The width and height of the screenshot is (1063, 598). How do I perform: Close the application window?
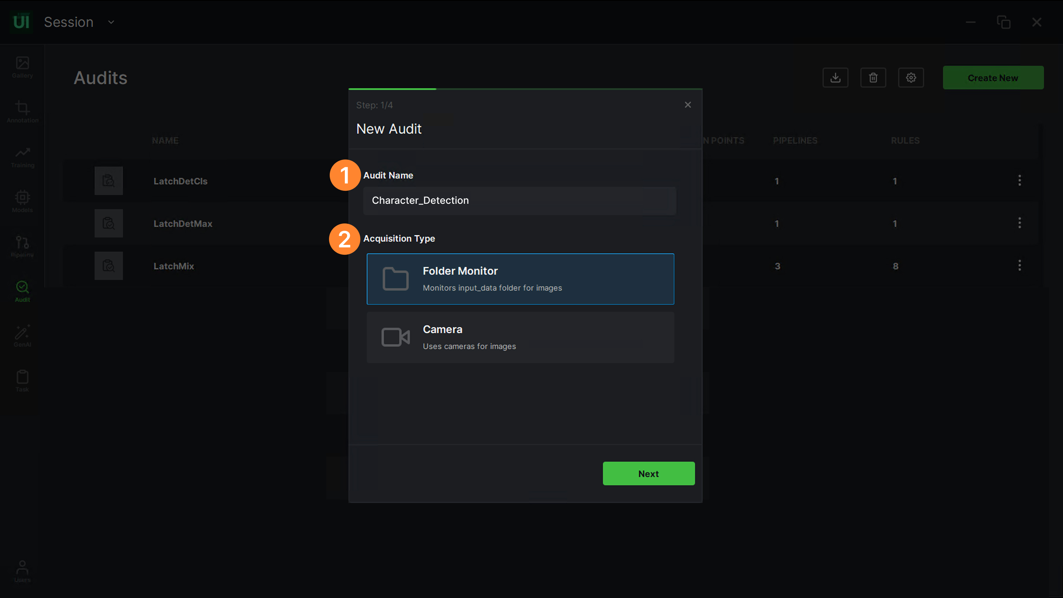[1037, 22]
